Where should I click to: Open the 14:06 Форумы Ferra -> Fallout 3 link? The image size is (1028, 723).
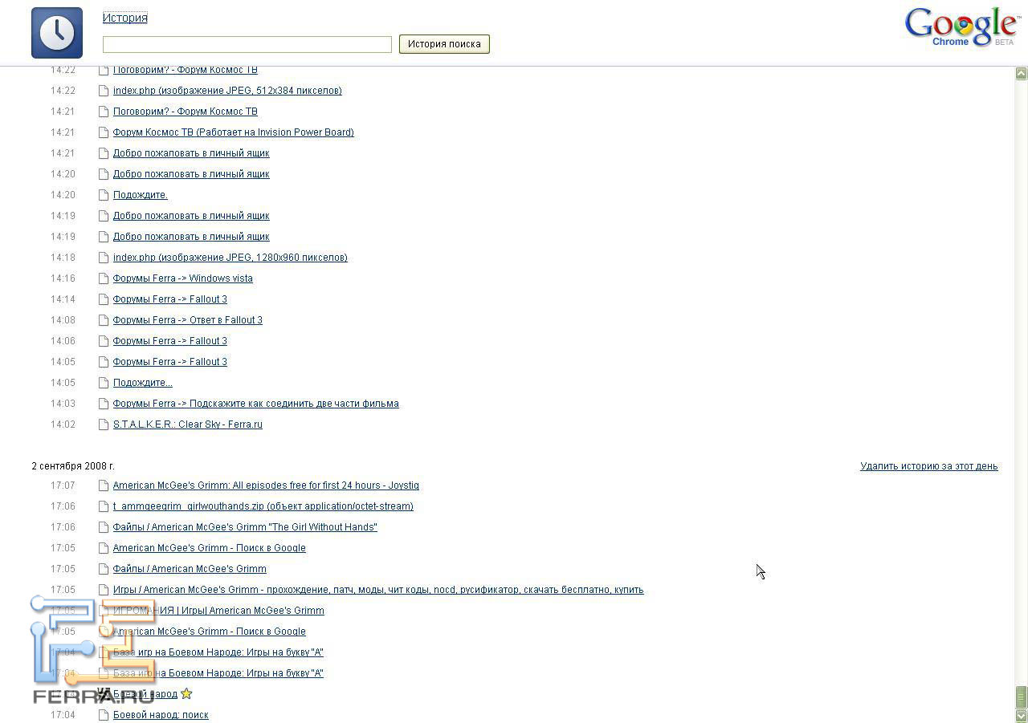[x=170, y=341]
